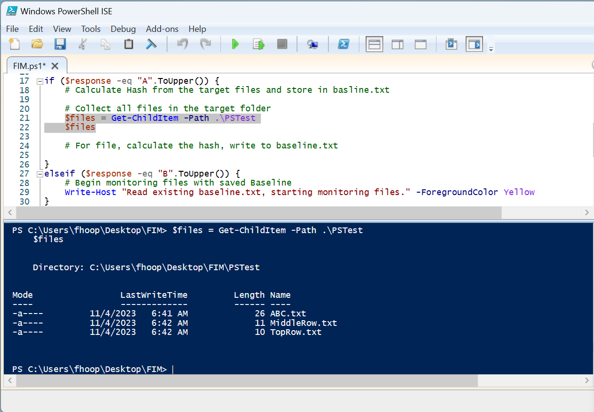
Task: Run the entire script
Action: point(235,44)
